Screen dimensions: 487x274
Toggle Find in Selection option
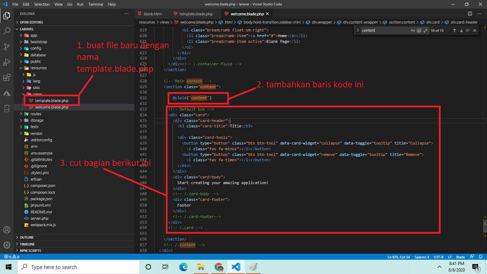pyautogui.click(x=468, y=30)
